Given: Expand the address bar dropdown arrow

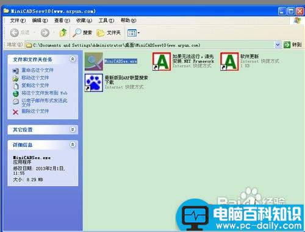Looking at the screenshot, I should pos(278,45).
